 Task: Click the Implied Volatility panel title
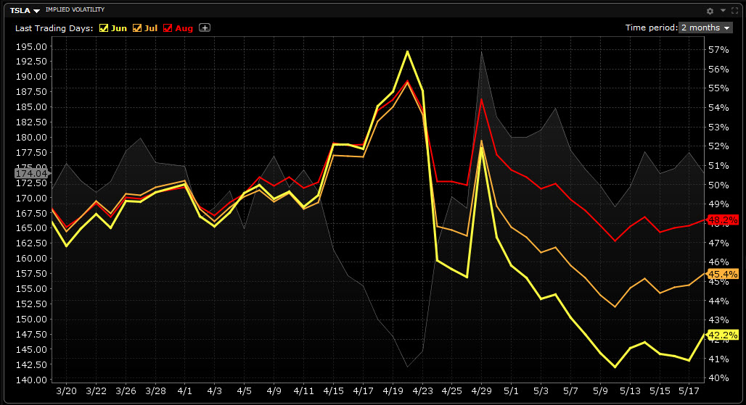[75, 10]
